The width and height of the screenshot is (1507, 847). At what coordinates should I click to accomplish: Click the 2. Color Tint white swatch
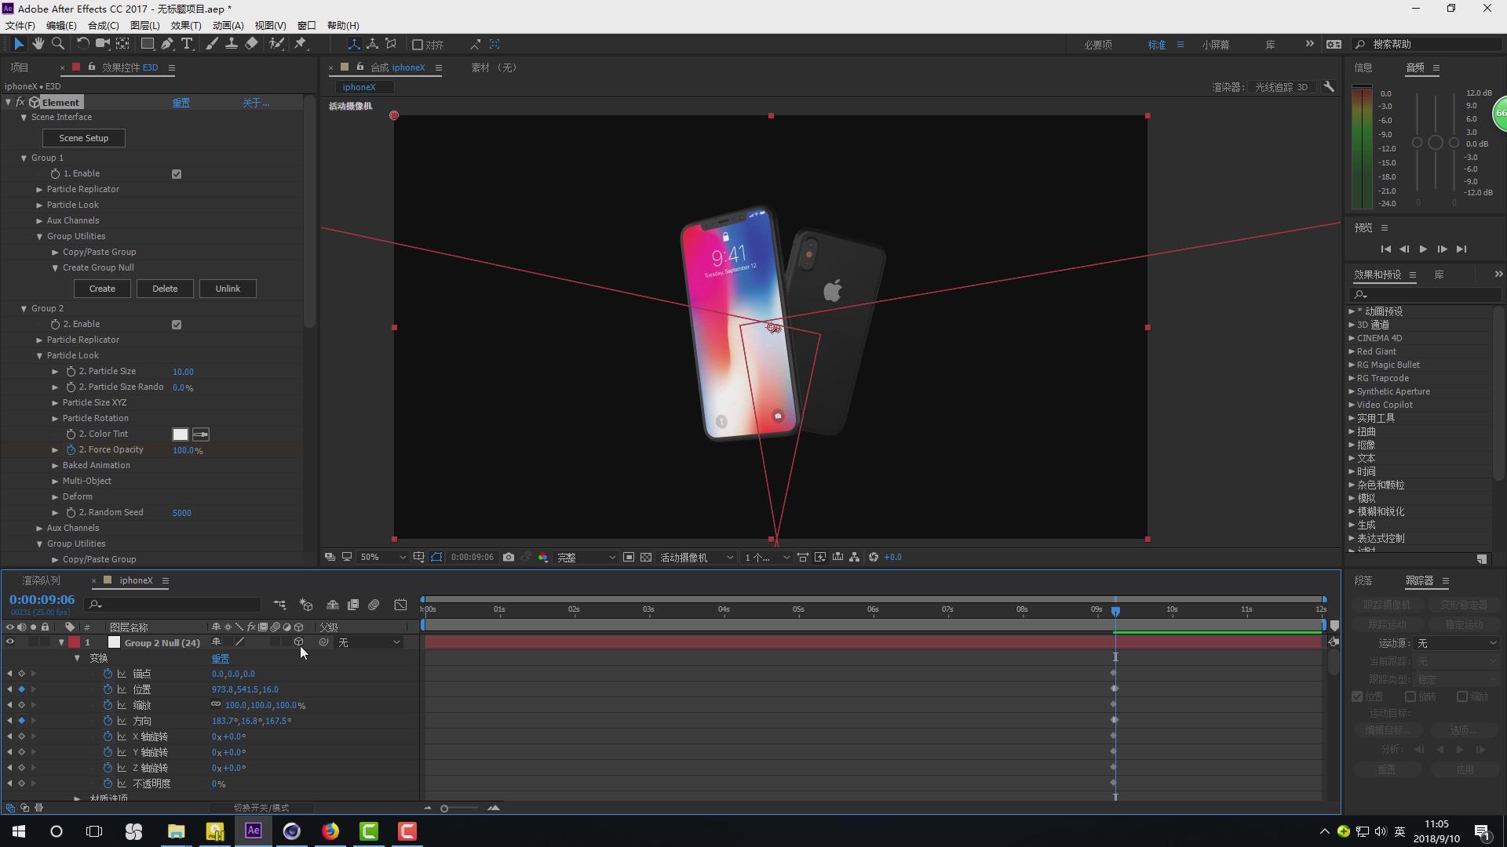181,434
